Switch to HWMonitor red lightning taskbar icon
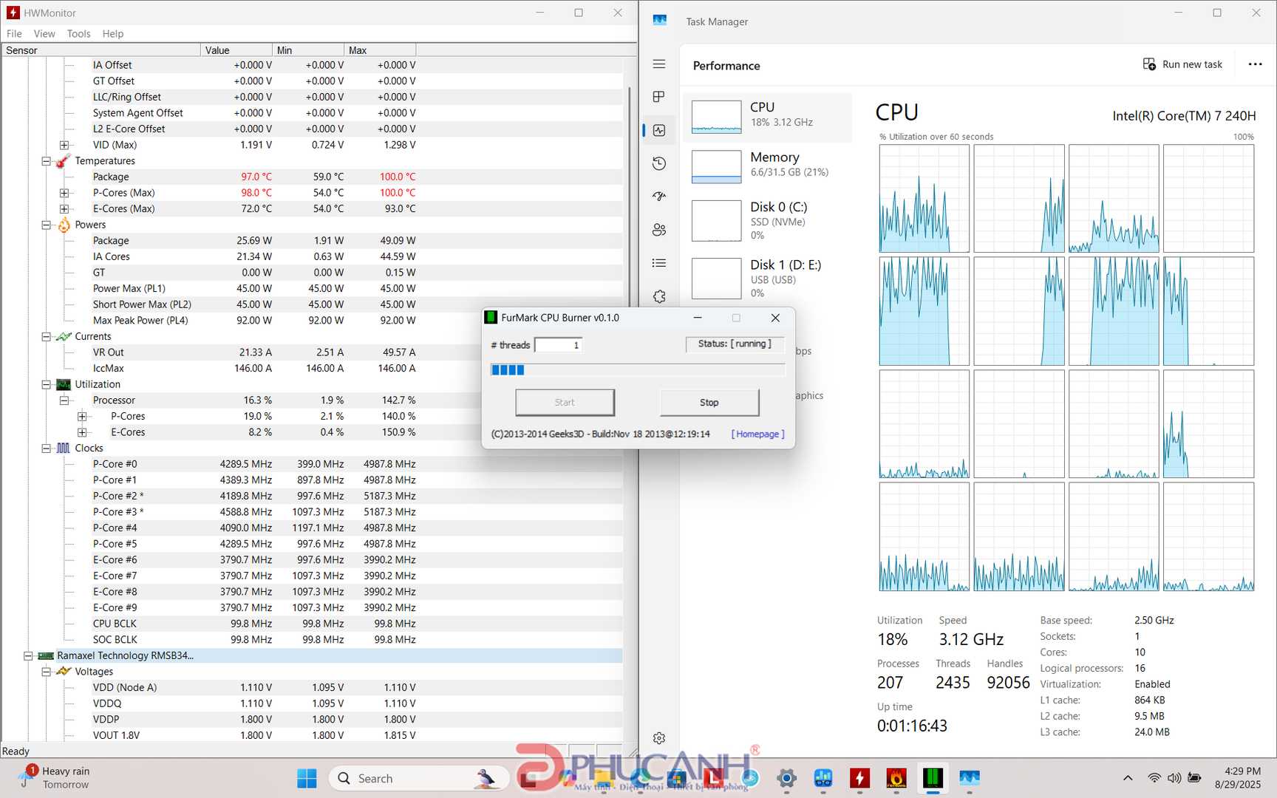Image resolution: width=1277 pixels, height=798 pixels. coord(859,778)
